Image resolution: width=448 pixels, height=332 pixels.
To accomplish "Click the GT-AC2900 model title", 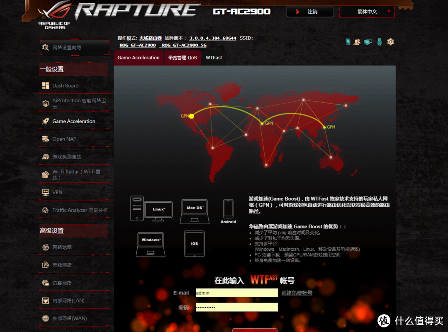I will (x=242, y=12).
